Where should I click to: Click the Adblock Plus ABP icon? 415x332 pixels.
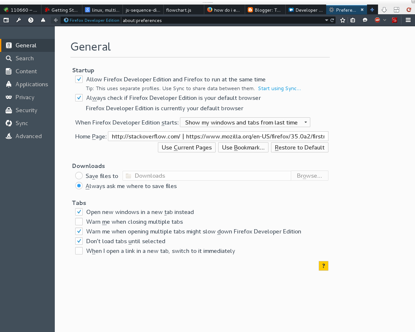377,20
